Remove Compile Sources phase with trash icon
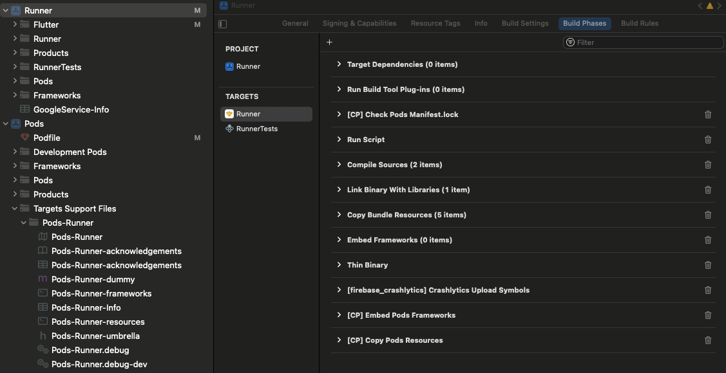This screenshot has width=726, height=373. tap(708, 165)
